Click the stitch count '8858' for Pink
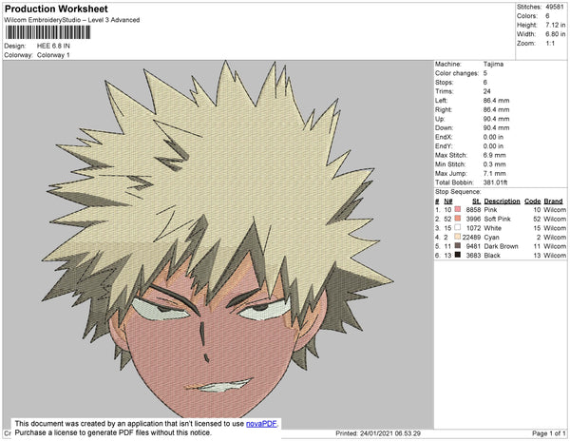The width and height of the screenshot is (570, 441). [x=473, y=210]
